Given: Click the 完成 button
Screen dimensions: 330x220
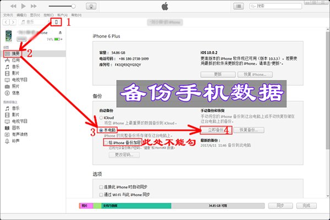Looking at the screenshot, I should 306,206.
